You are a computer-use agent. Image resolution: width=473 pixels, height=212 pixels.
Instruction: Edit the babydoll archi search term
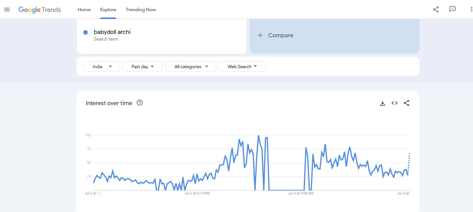pos(112,32)
